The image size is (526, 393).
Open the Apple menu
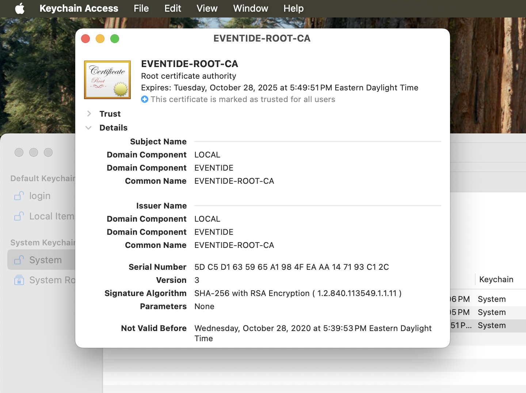point(20,8)
